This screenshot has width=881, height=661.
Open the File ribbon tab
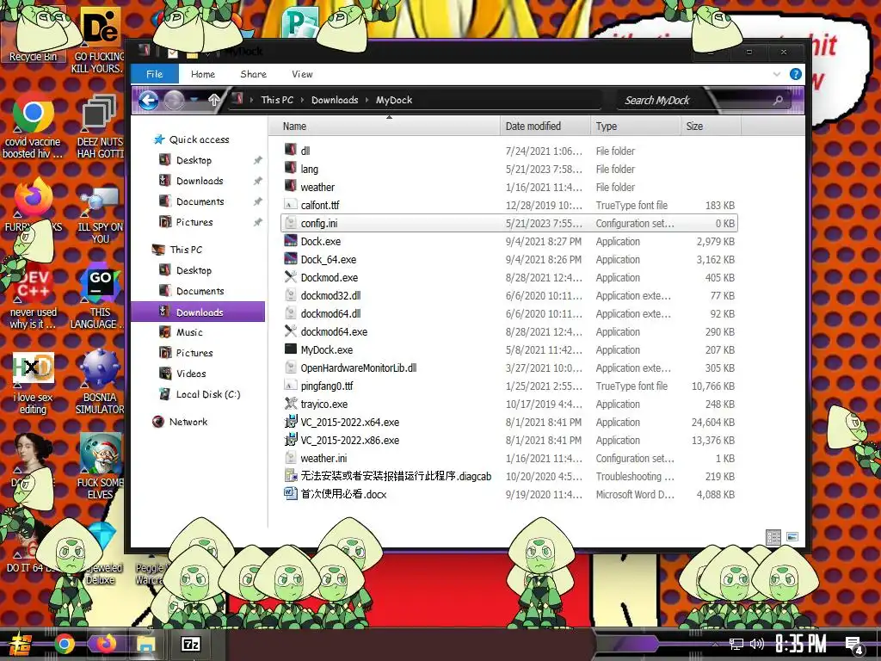[x=155, y=74]
